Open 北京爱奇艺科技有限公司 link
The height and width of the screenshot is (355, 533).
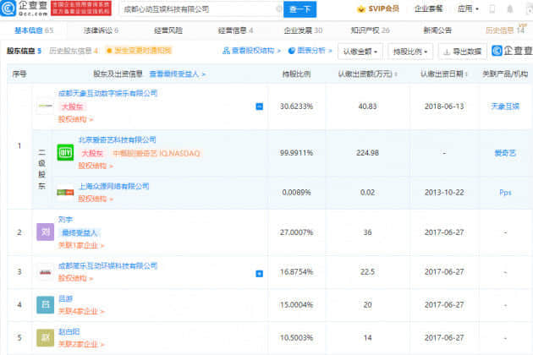point(117,139)
